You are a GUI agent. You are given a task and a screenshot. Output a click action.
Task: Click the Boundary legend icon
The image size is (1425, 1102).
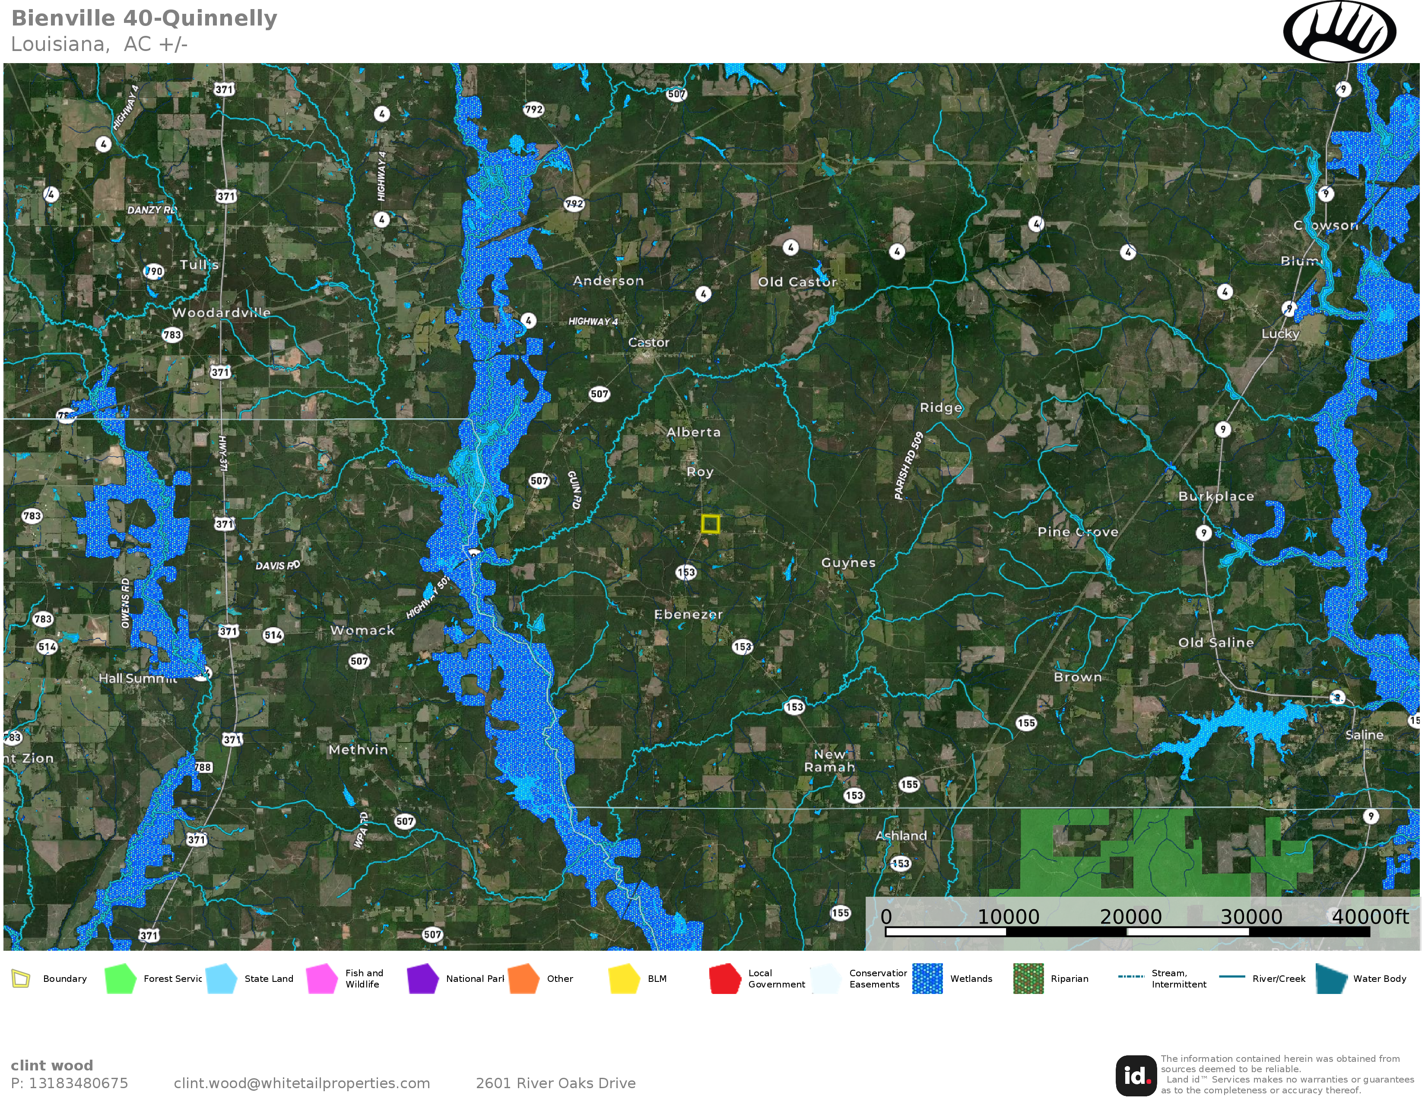(x=21, y=978)
